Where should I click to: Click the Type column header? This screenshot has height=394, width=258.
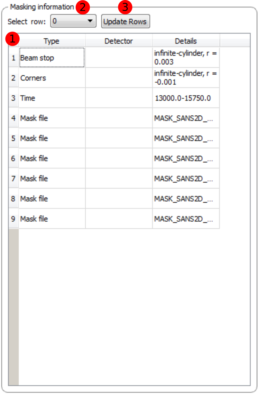click(51, 41)
